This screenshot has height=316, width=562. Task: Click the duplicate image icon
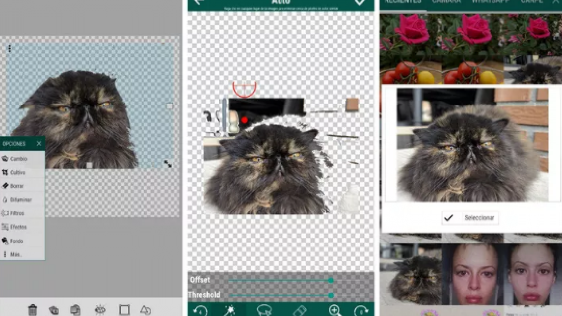75,310
